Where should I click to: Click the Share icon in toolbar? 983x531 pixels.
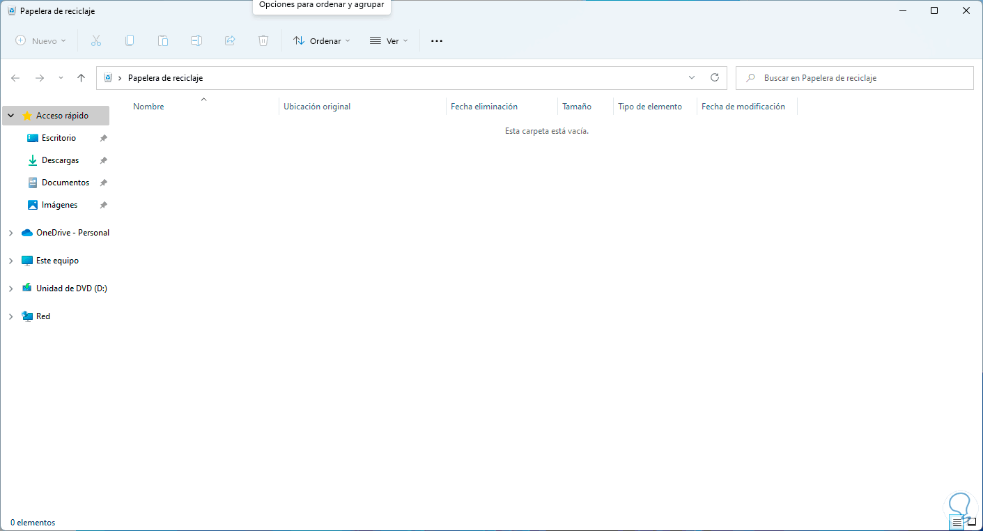(x=230, y=41)
